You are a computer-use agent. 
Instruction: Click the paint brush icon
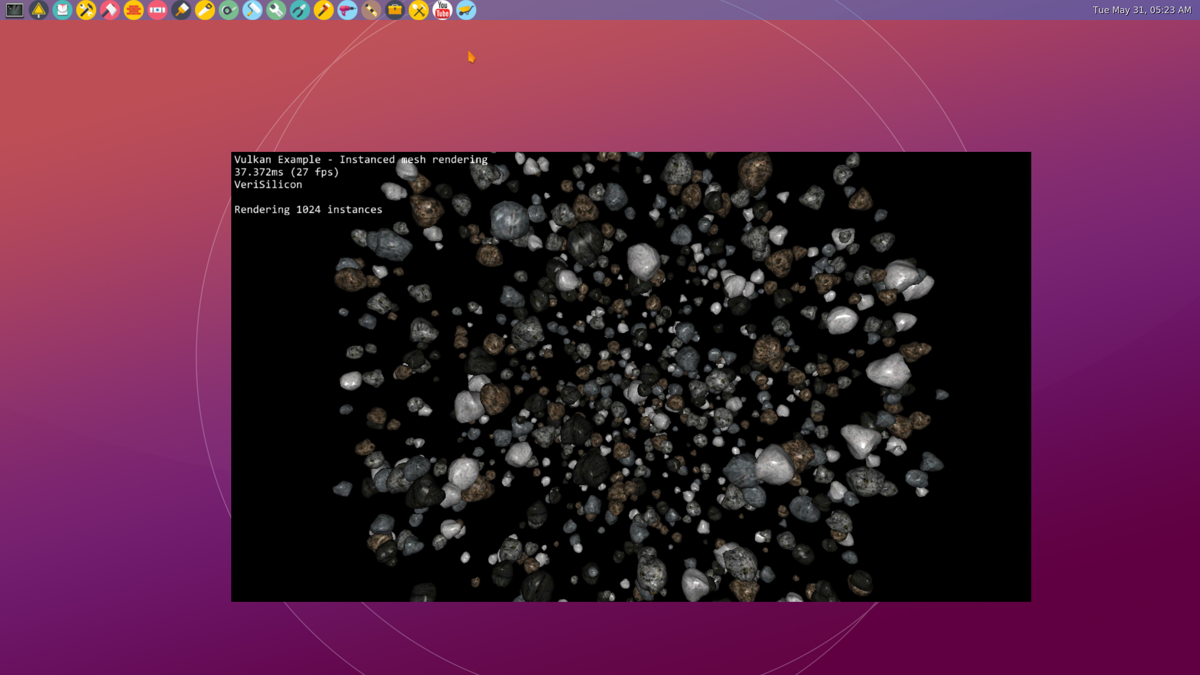181,10
